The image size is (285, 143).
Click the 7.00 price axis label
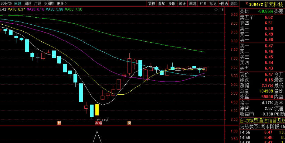point(234,58)
